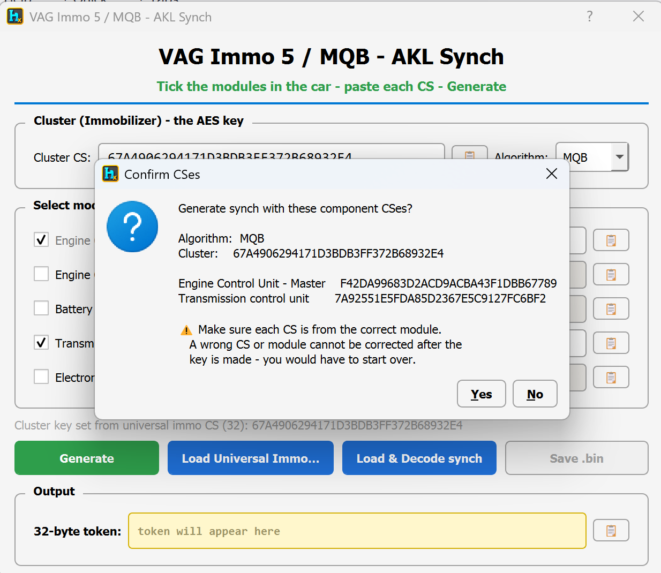Click Load & Decode synch
This screenshot has height=573, width=661.
[419, 458]
